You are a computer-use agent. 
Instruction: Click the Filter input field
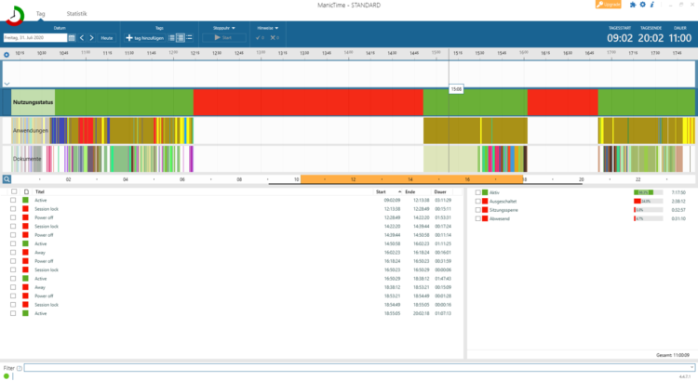tap(354, 368)
